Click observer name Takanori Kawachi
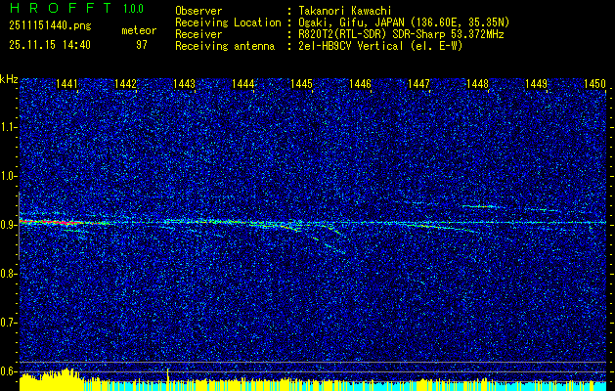The width and height of the screenshot is (615, 391). pos(345,11)
